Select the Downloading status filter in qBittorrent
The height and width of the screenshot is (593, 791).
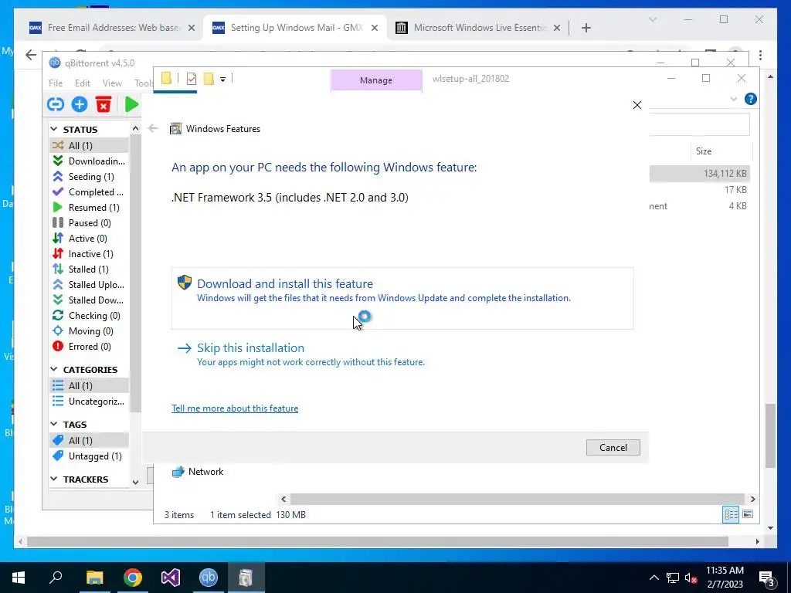tap(90, 161)
